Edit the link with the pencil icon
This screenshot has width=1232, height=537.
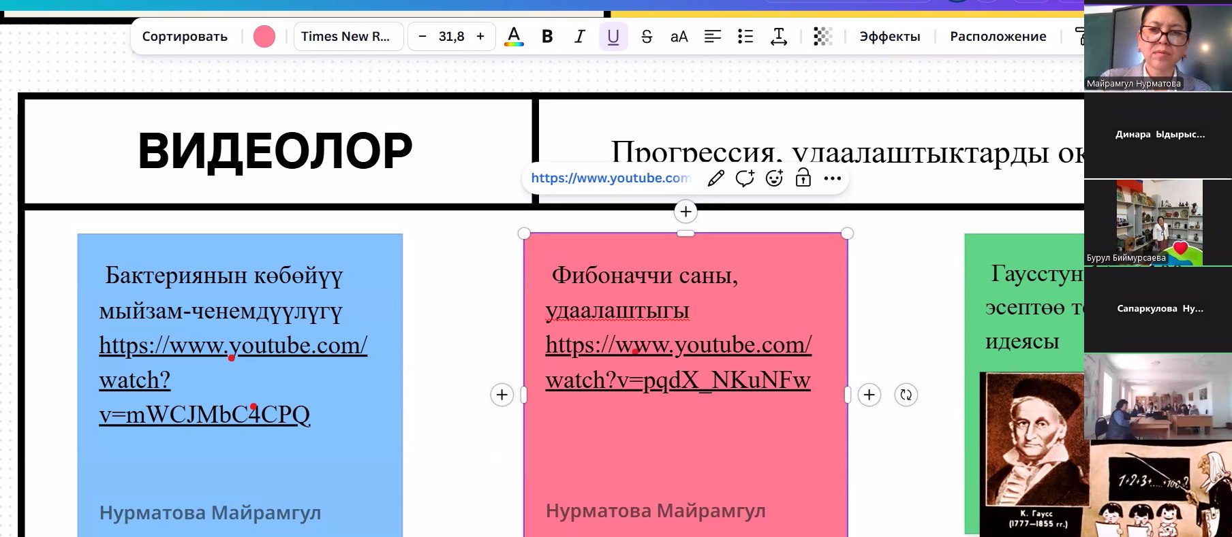(715, 178)
